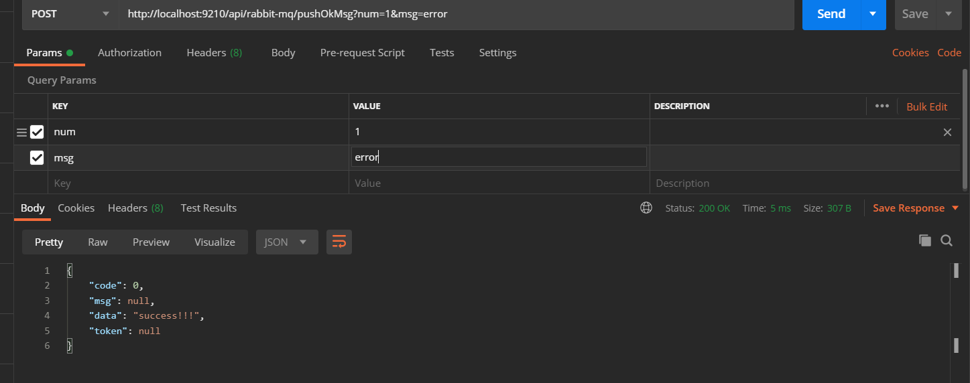Expand the Save Response dropdown
Viewport: 970px width, 383px height.
tap(955, 208)
